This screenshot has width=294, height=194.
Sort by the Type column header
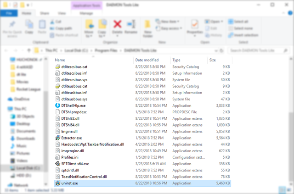189,60
